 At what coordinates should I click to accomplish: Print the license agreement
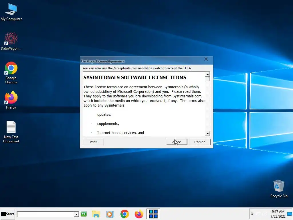[x=93, y=142]
